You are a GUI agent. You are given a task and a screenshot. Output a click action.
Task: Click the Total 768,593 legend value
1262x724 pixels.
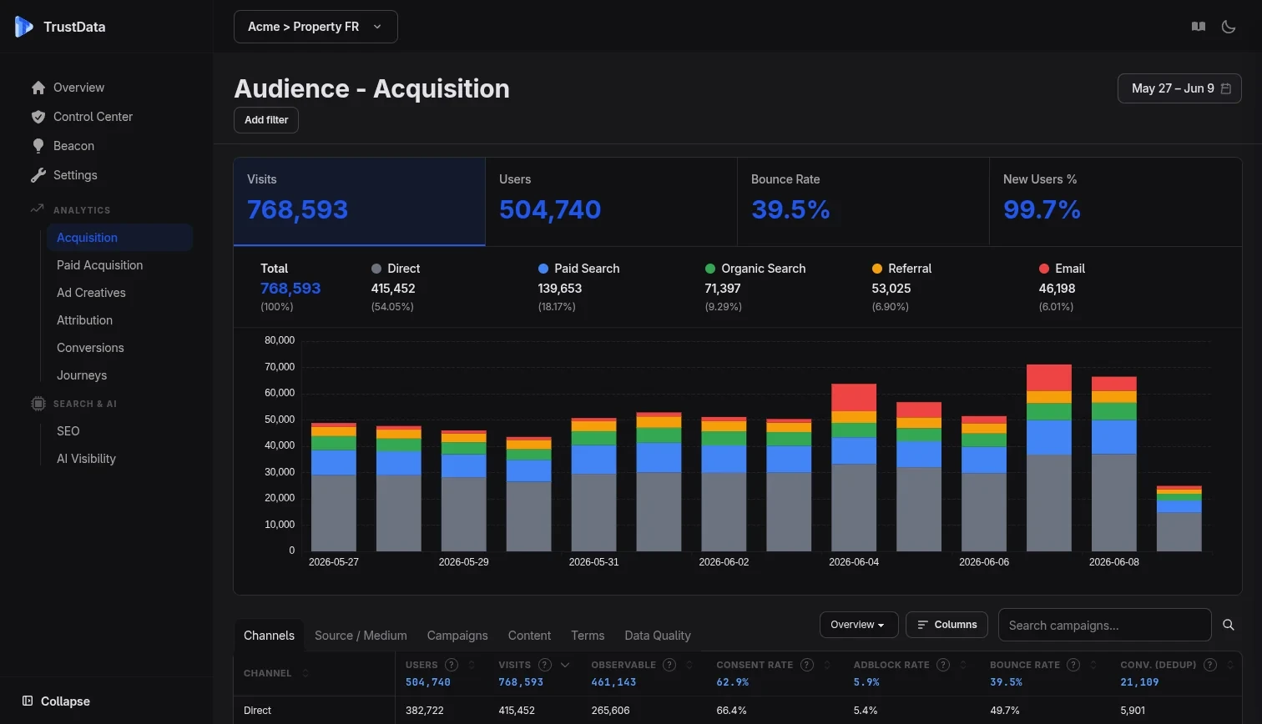(x=290, y=289)
